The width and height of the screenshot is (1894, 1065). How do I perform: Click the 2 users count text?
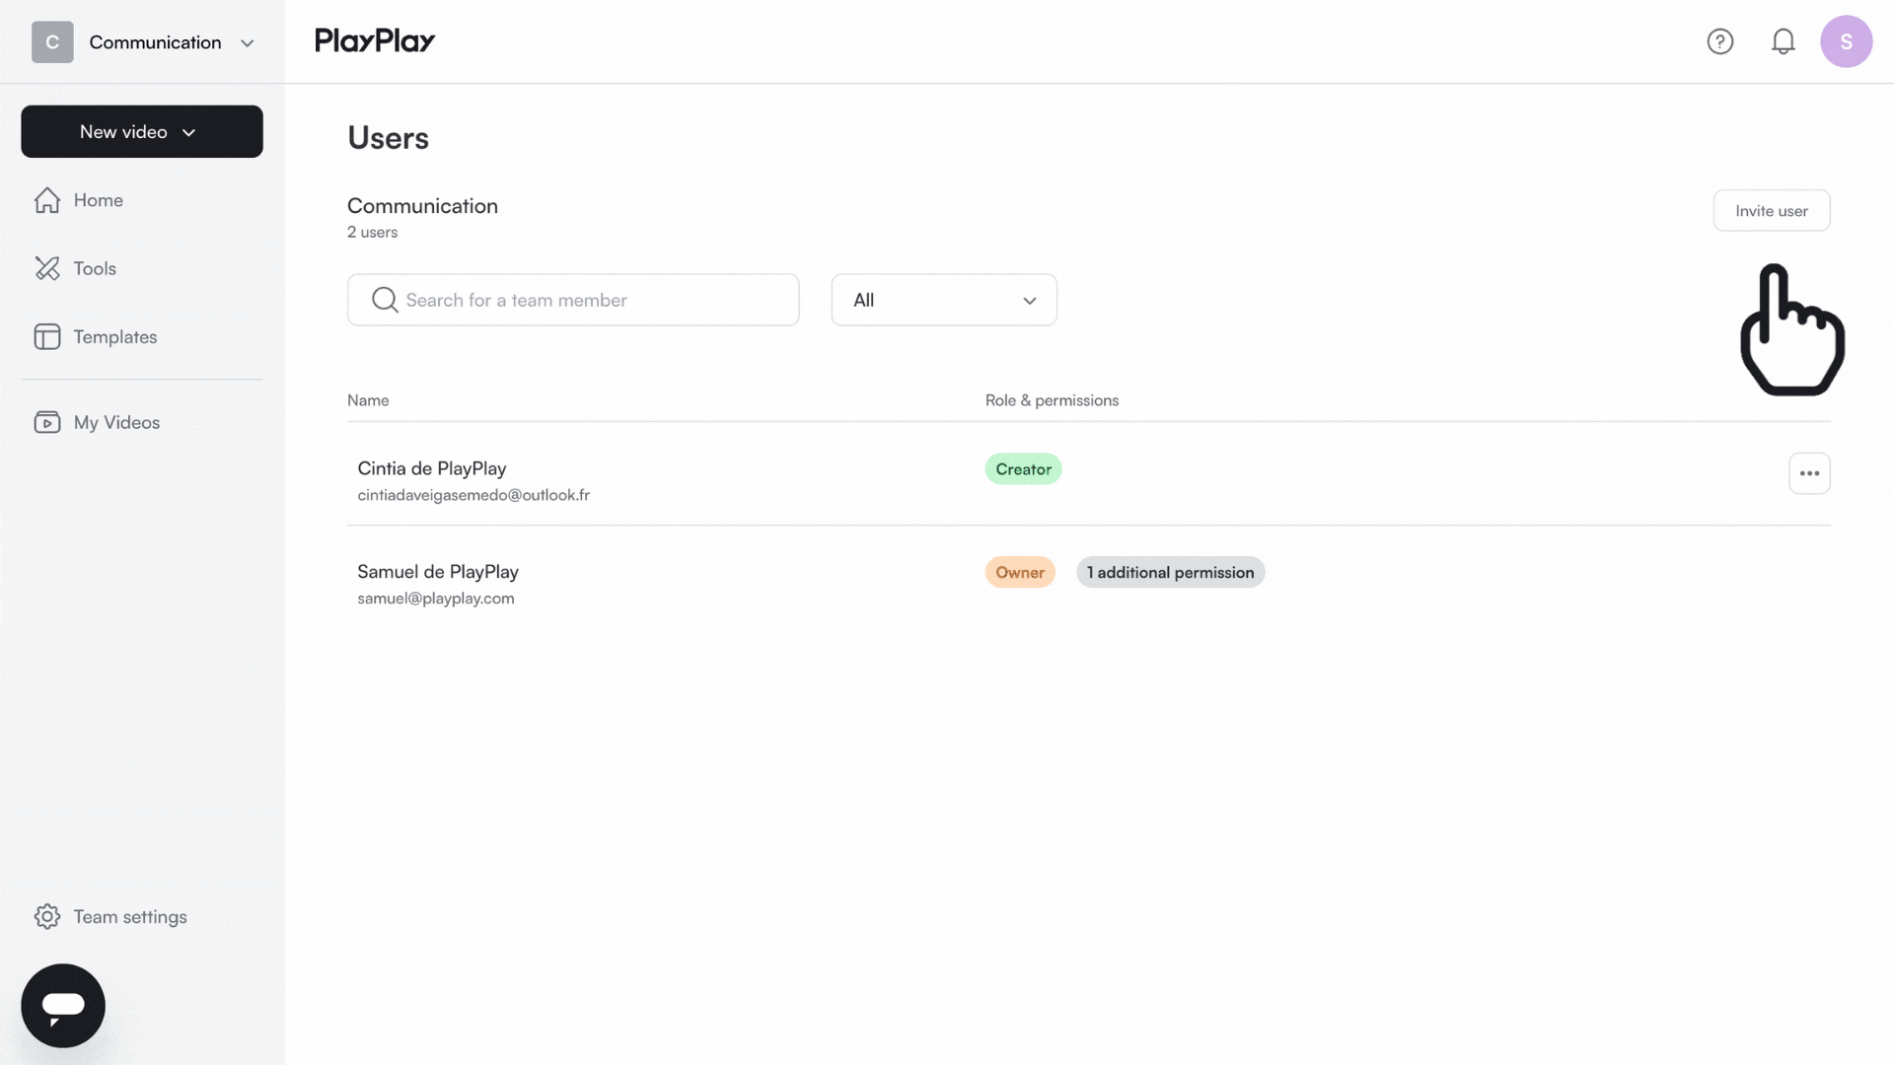coord(373,233)
